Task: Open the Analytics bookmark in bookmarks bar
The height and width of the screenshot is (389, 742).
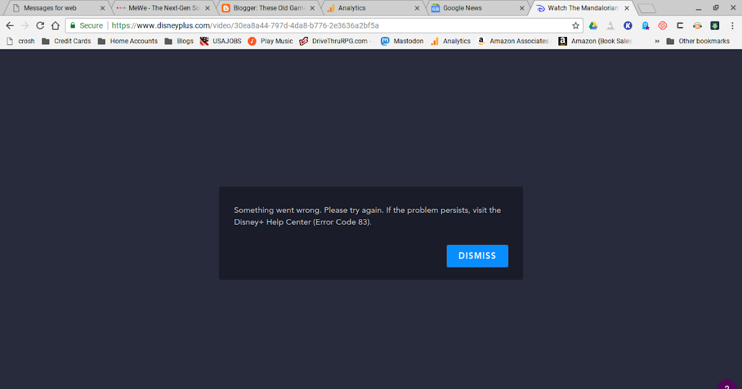Action: click(x=451, y=41)
